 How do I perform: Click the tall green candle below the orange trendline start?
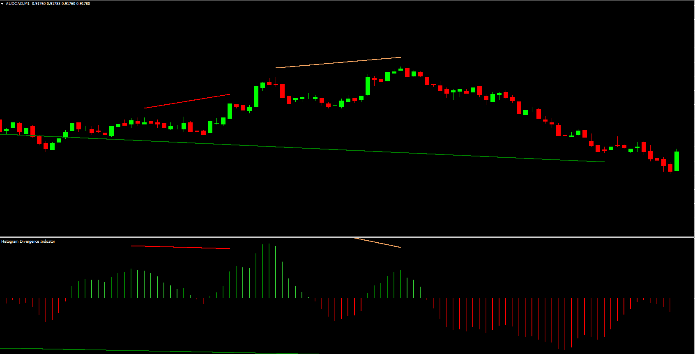256,97
